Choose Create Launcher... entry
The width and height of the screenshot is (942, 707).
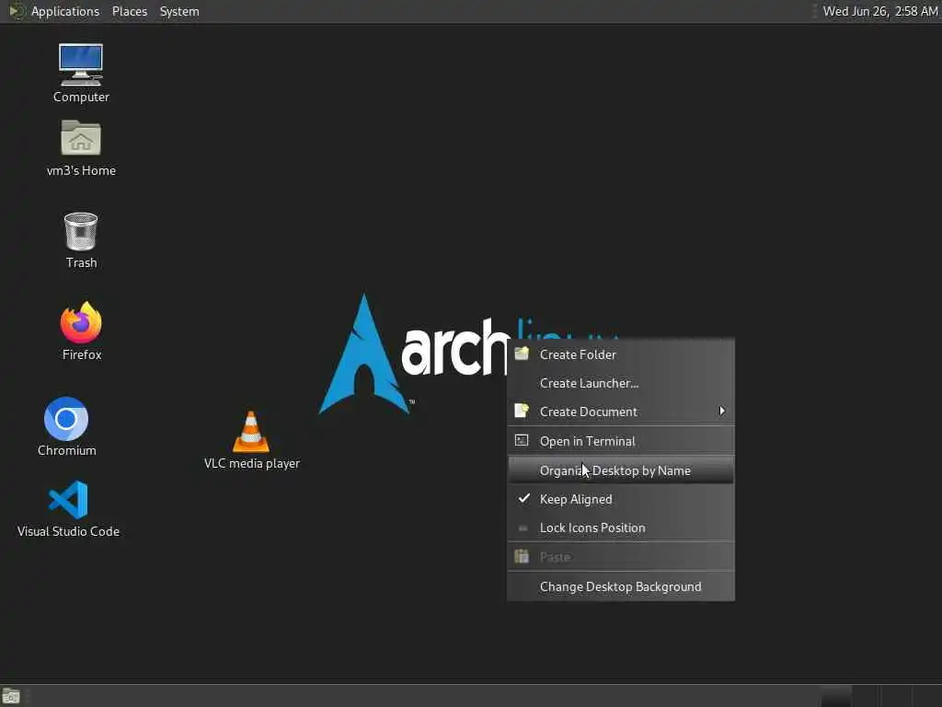click(621, 383)
